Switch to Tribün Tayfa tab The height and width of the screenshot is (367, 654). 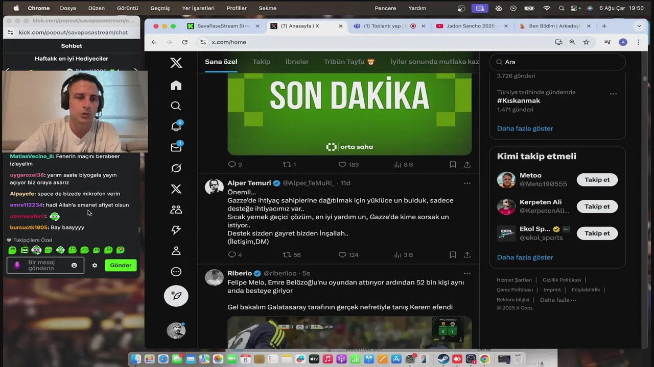coord(349,62)
